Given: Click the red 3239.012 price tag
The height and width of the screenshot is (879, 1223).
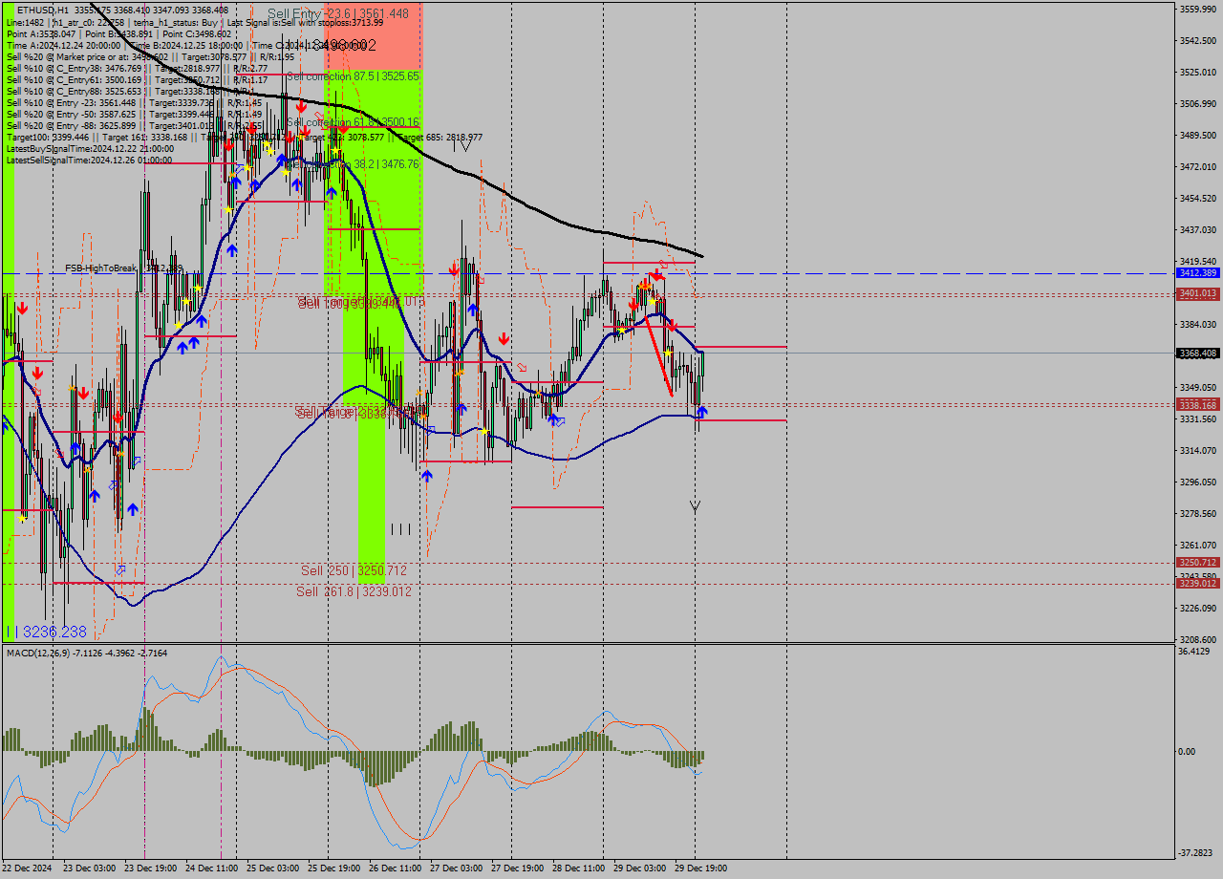Looking at the screenshot, I should click(x=1198, y=583).
